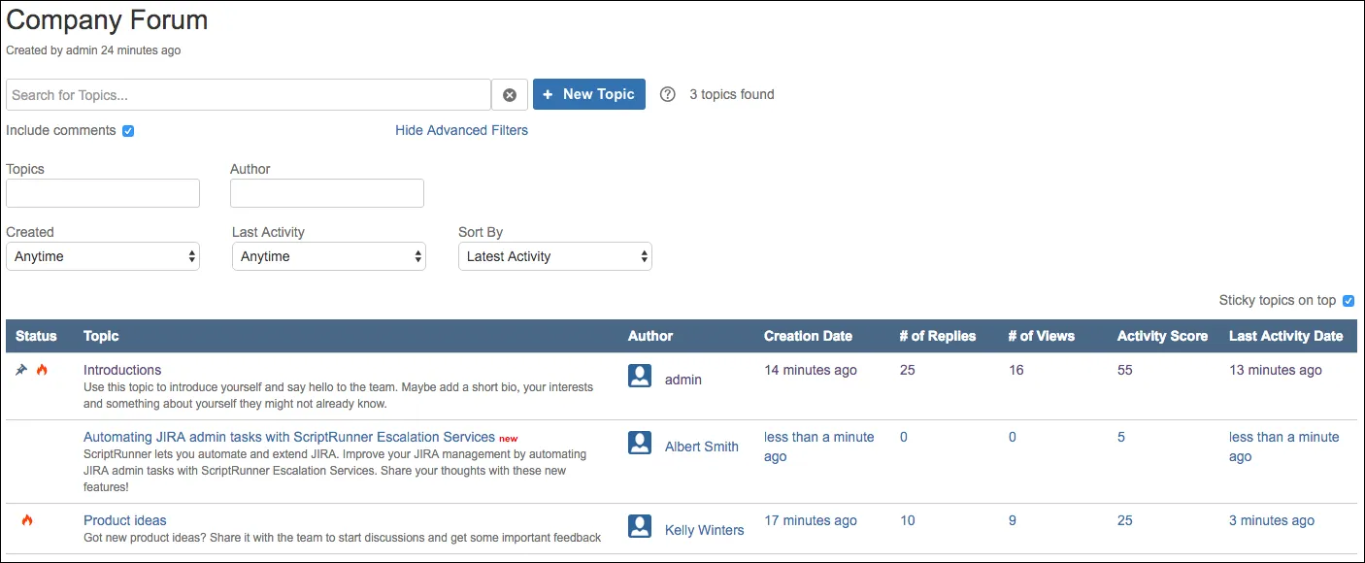Open the Last Activity dropdown

(x=329, y=256)
